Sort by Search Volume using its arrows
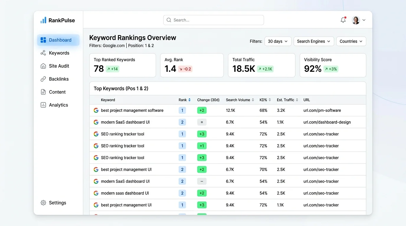The image size is (406, 226). pyautogui.click(x=253, y=100)
